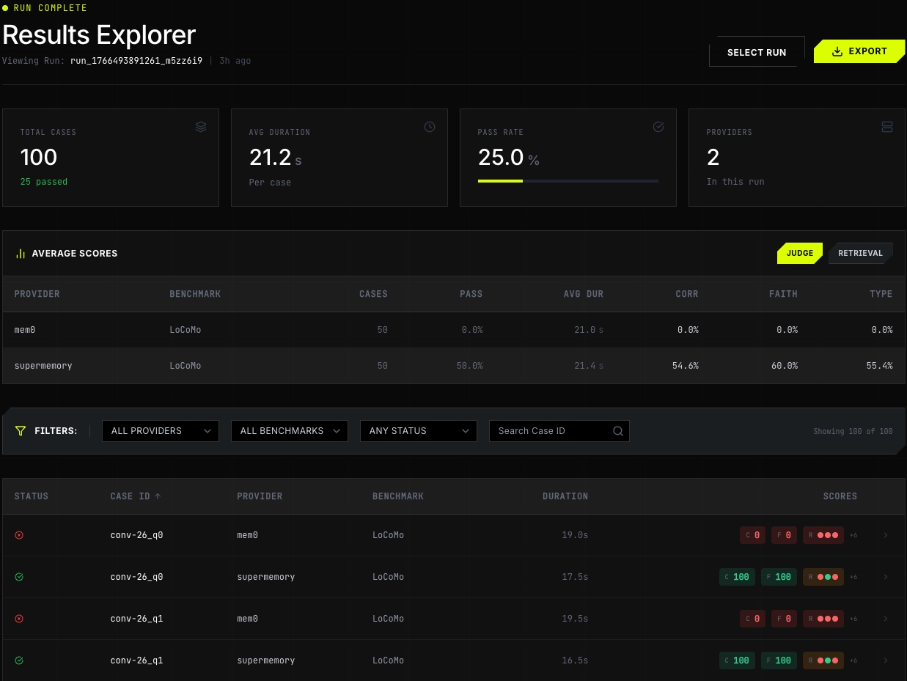
Task: Click the Results Explorer heading
Action: point(99,35)
